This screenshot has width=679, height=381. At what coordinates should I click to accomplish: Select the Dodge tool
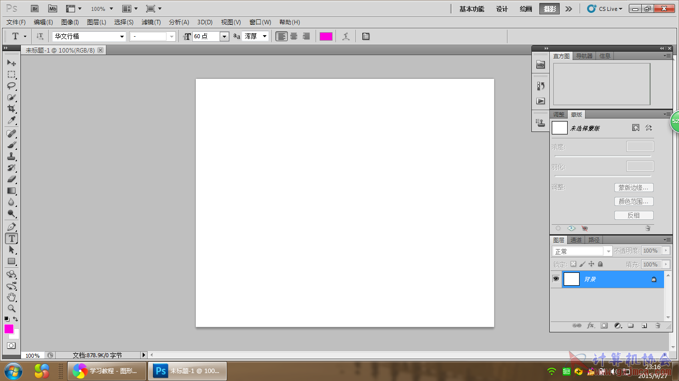[11, 214]
